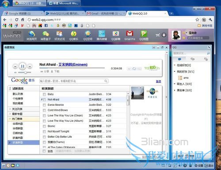
Task: Tick Love The Way You Lie (Clean)
Action: click(44, 116)
